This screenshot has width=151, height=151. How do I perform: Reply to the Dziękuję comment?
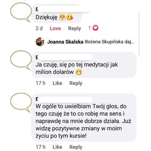[x=75, y=29]
